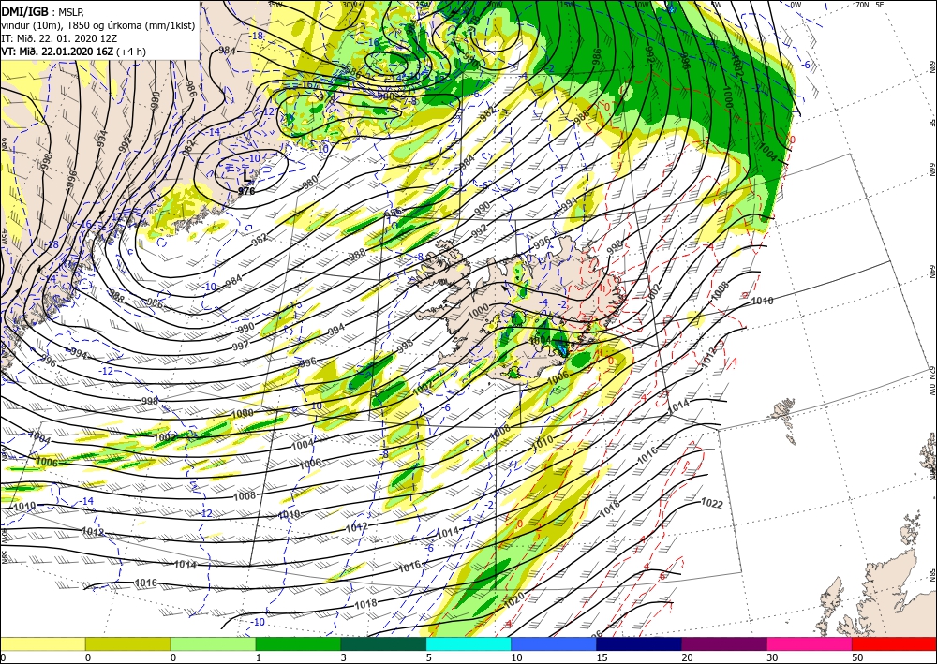Click legend scale value '20'

[x=687, y=657]
